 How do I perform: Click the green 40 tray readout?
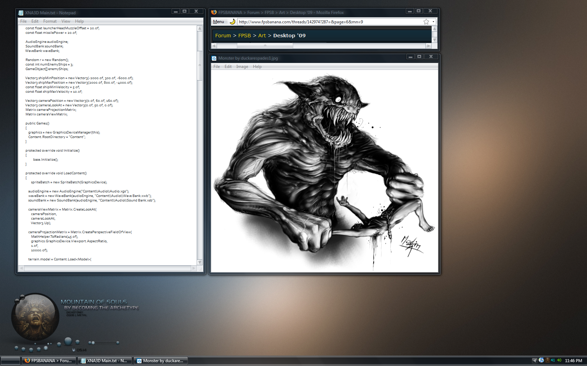pyautogui.click(x=559, y=360)
